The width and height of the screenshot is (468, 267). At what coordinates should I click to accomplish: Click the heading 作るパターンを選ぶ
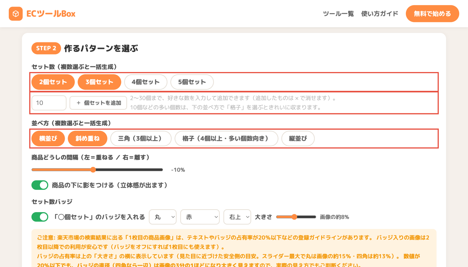coord(101,48)
